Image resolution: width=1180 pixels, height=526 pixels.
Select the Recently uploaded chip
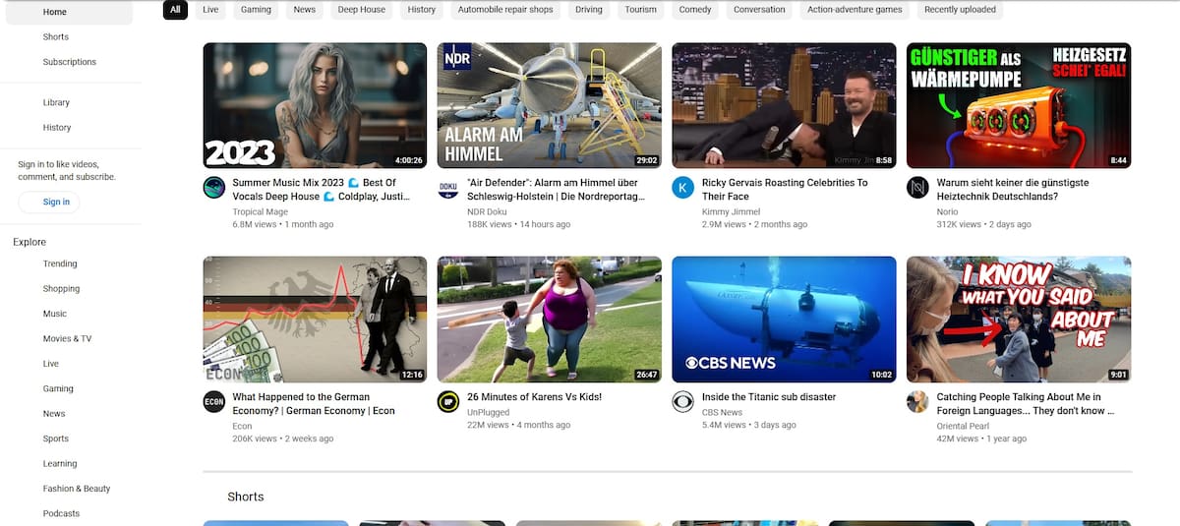(x=960, y=10)
